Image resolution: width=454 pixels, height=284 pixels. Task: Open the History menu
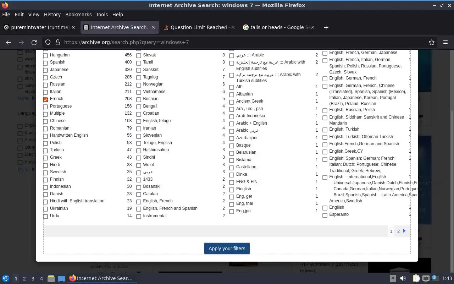[52, 15]
